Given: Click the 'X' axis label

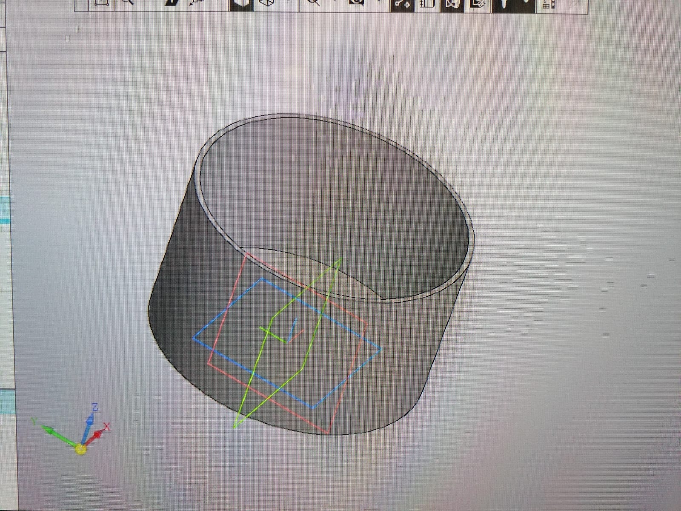Looking at the screenshot, I should pyautogui.click(x=106, y=426).
